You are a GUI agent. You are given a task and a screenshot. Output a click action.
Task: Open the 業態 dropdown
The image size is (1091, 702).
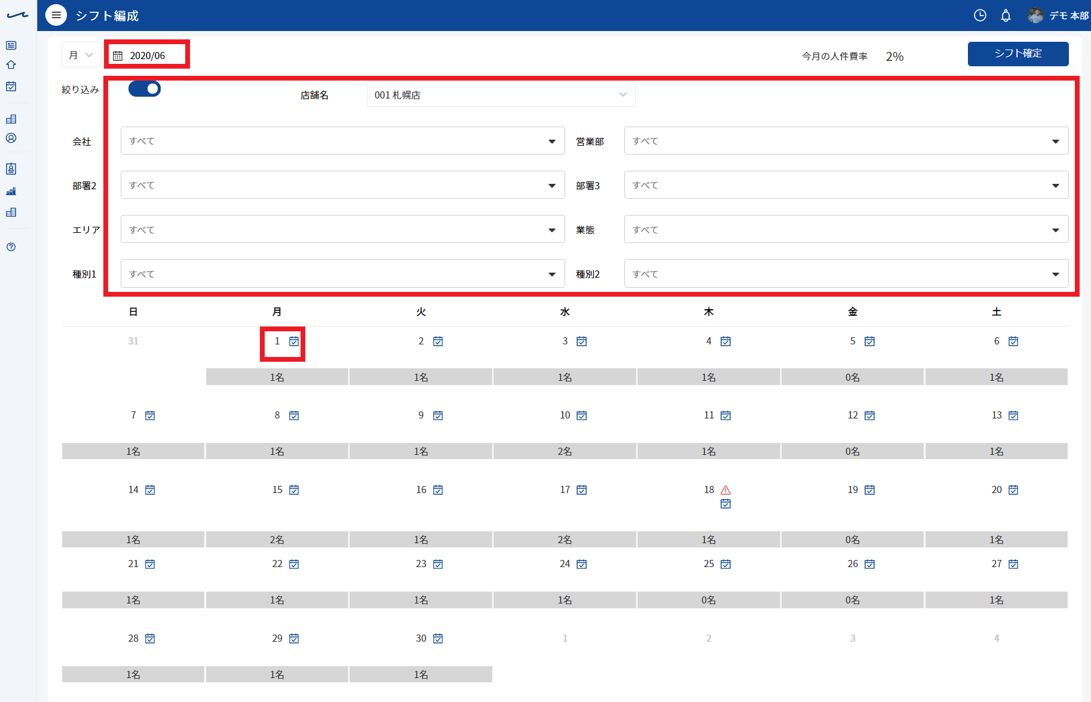(846, 229)
